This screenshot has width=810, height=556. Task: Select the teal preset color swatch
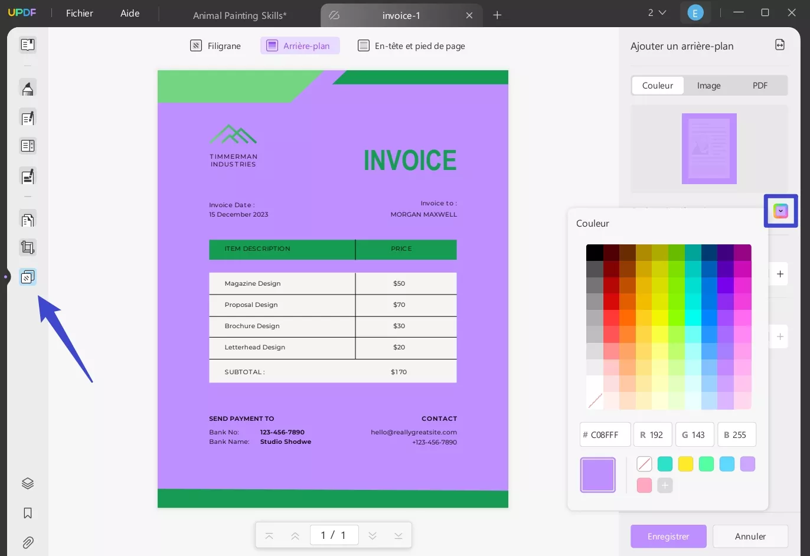click(x=665, y=464)
